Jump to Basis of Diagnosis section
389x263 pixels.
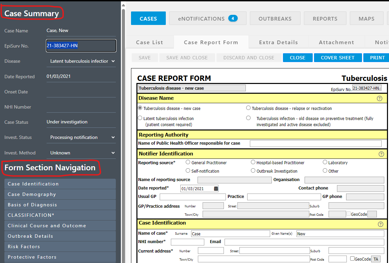pyautogui.click(x=60, y=205)
